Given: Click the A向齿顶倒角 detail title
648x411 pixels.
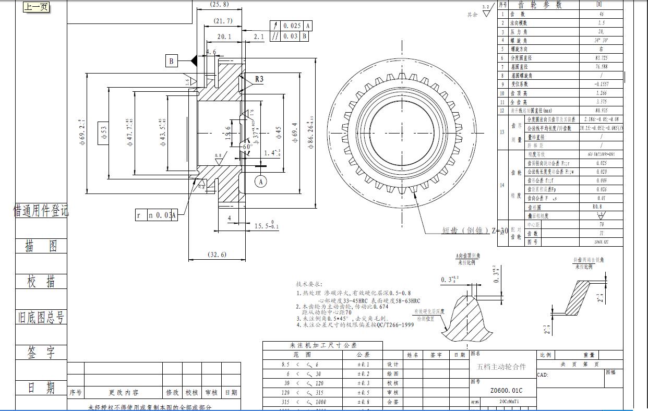Looking at the screenshot, I should (x=468, y=256).
